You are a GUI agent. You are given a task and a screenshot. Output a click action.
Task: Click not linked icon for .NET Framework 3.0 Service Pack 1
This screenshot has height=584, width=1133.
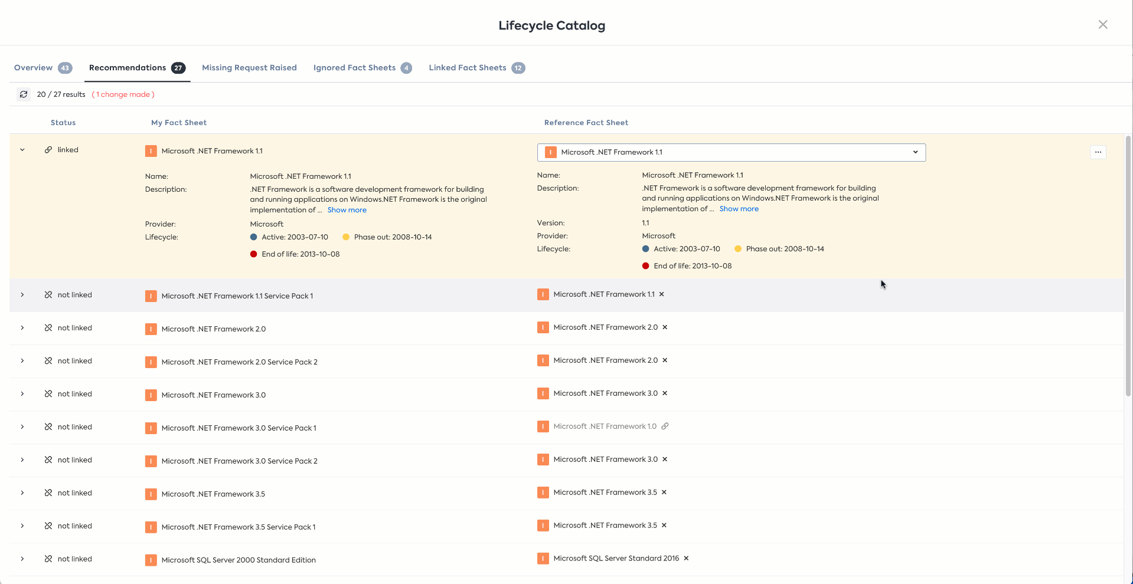(x=48, y=427)
